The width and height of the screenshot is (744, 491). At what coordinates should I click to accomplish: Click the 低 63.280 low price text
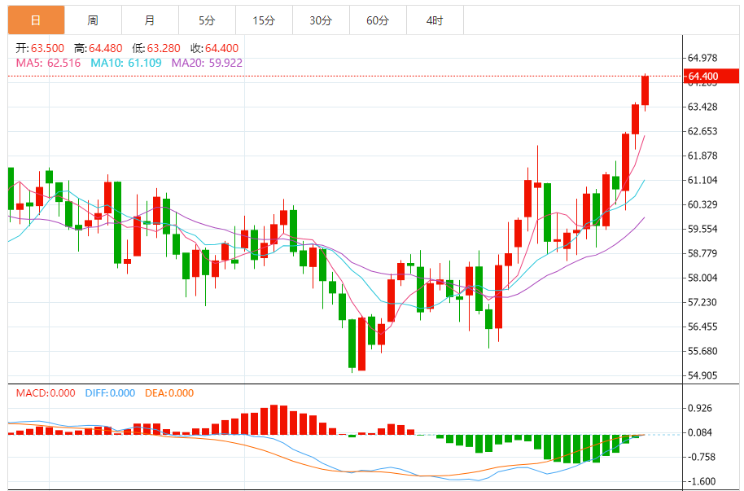coord(156,48)
